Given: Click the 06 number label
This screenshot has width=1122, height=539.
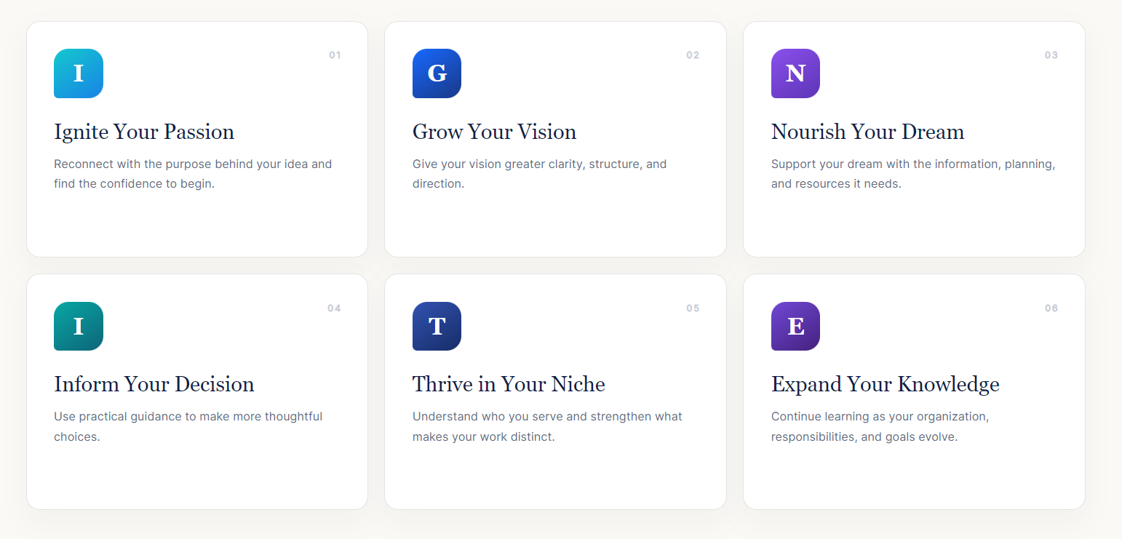Looking at the screenshot, I should [x=1051, y=308].
